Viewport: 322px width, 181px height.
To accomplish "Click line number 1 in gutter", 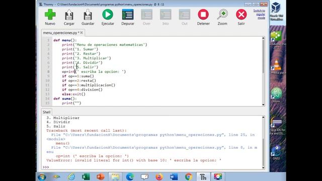I will coord(48,40).
